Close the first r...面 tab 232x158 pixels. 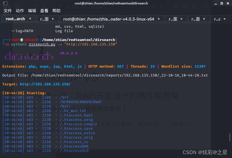point(53,19)
